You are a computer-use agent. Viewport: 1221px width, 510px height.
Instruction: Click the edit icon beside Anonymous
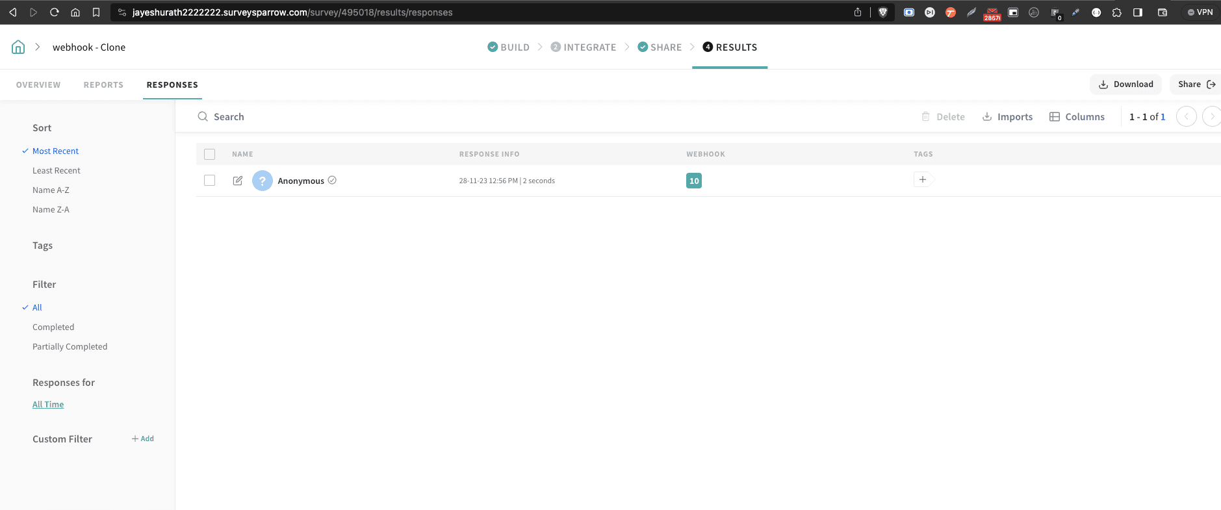238,181
